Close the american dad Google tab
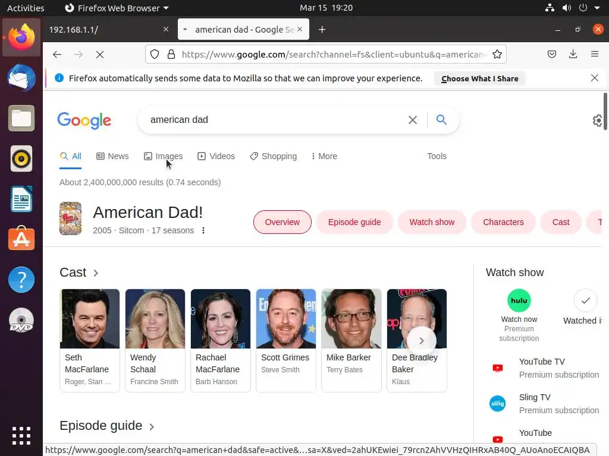The width and height of the screenshot is (609, 456). point(300,29)
